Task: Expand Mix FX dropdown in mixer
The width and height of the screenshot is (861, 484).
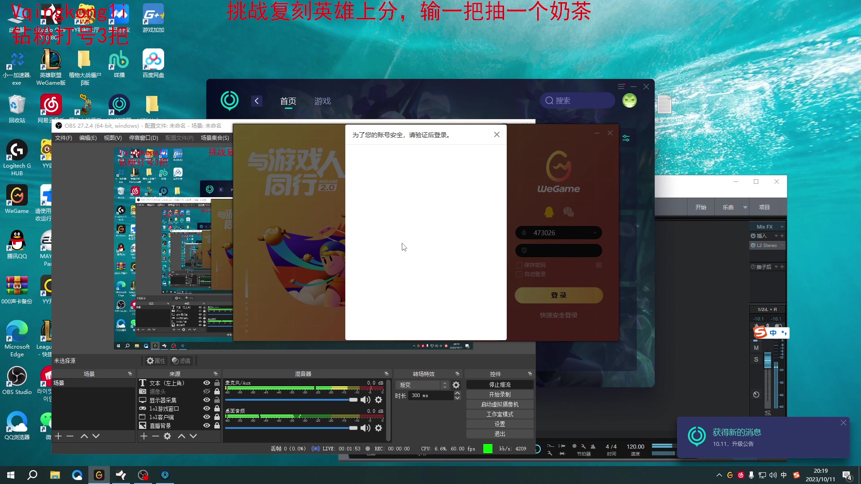Action: point(782,227)
